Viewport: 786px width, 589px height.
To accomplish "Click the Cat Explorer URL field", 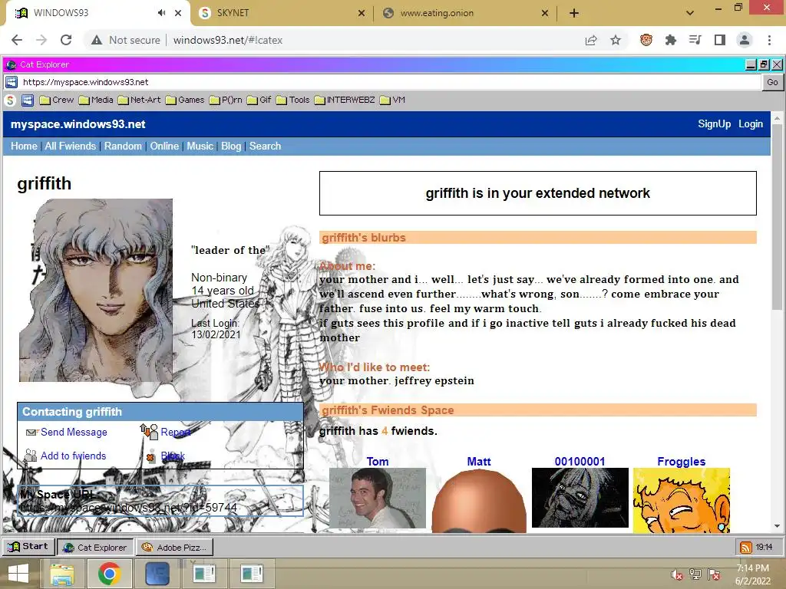I will [x=390, y=82].
